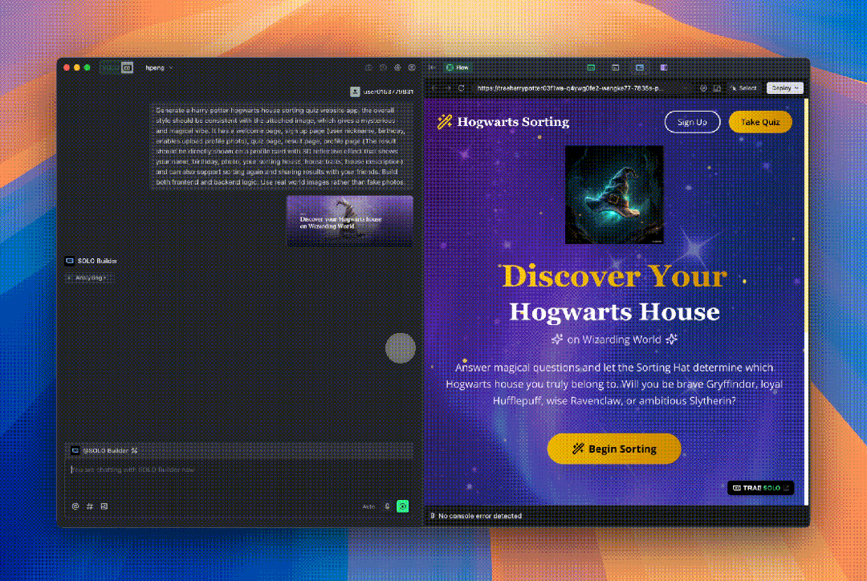Click the browser back arrow
Viewport: 867px width, 581px height.
[434, 88]
